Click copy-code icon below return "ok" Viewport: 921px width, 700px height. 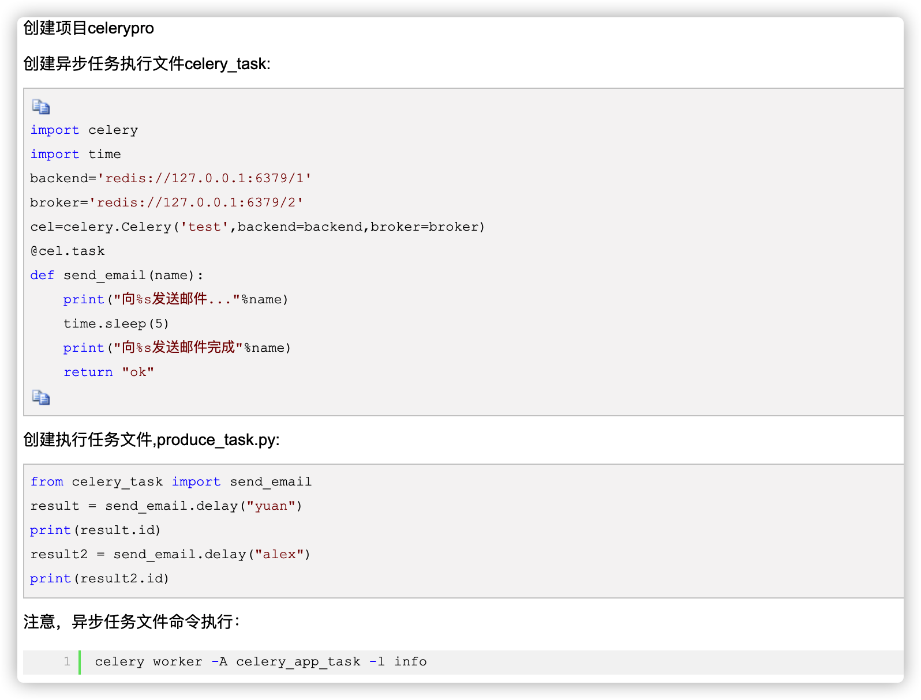pos(41,397)
